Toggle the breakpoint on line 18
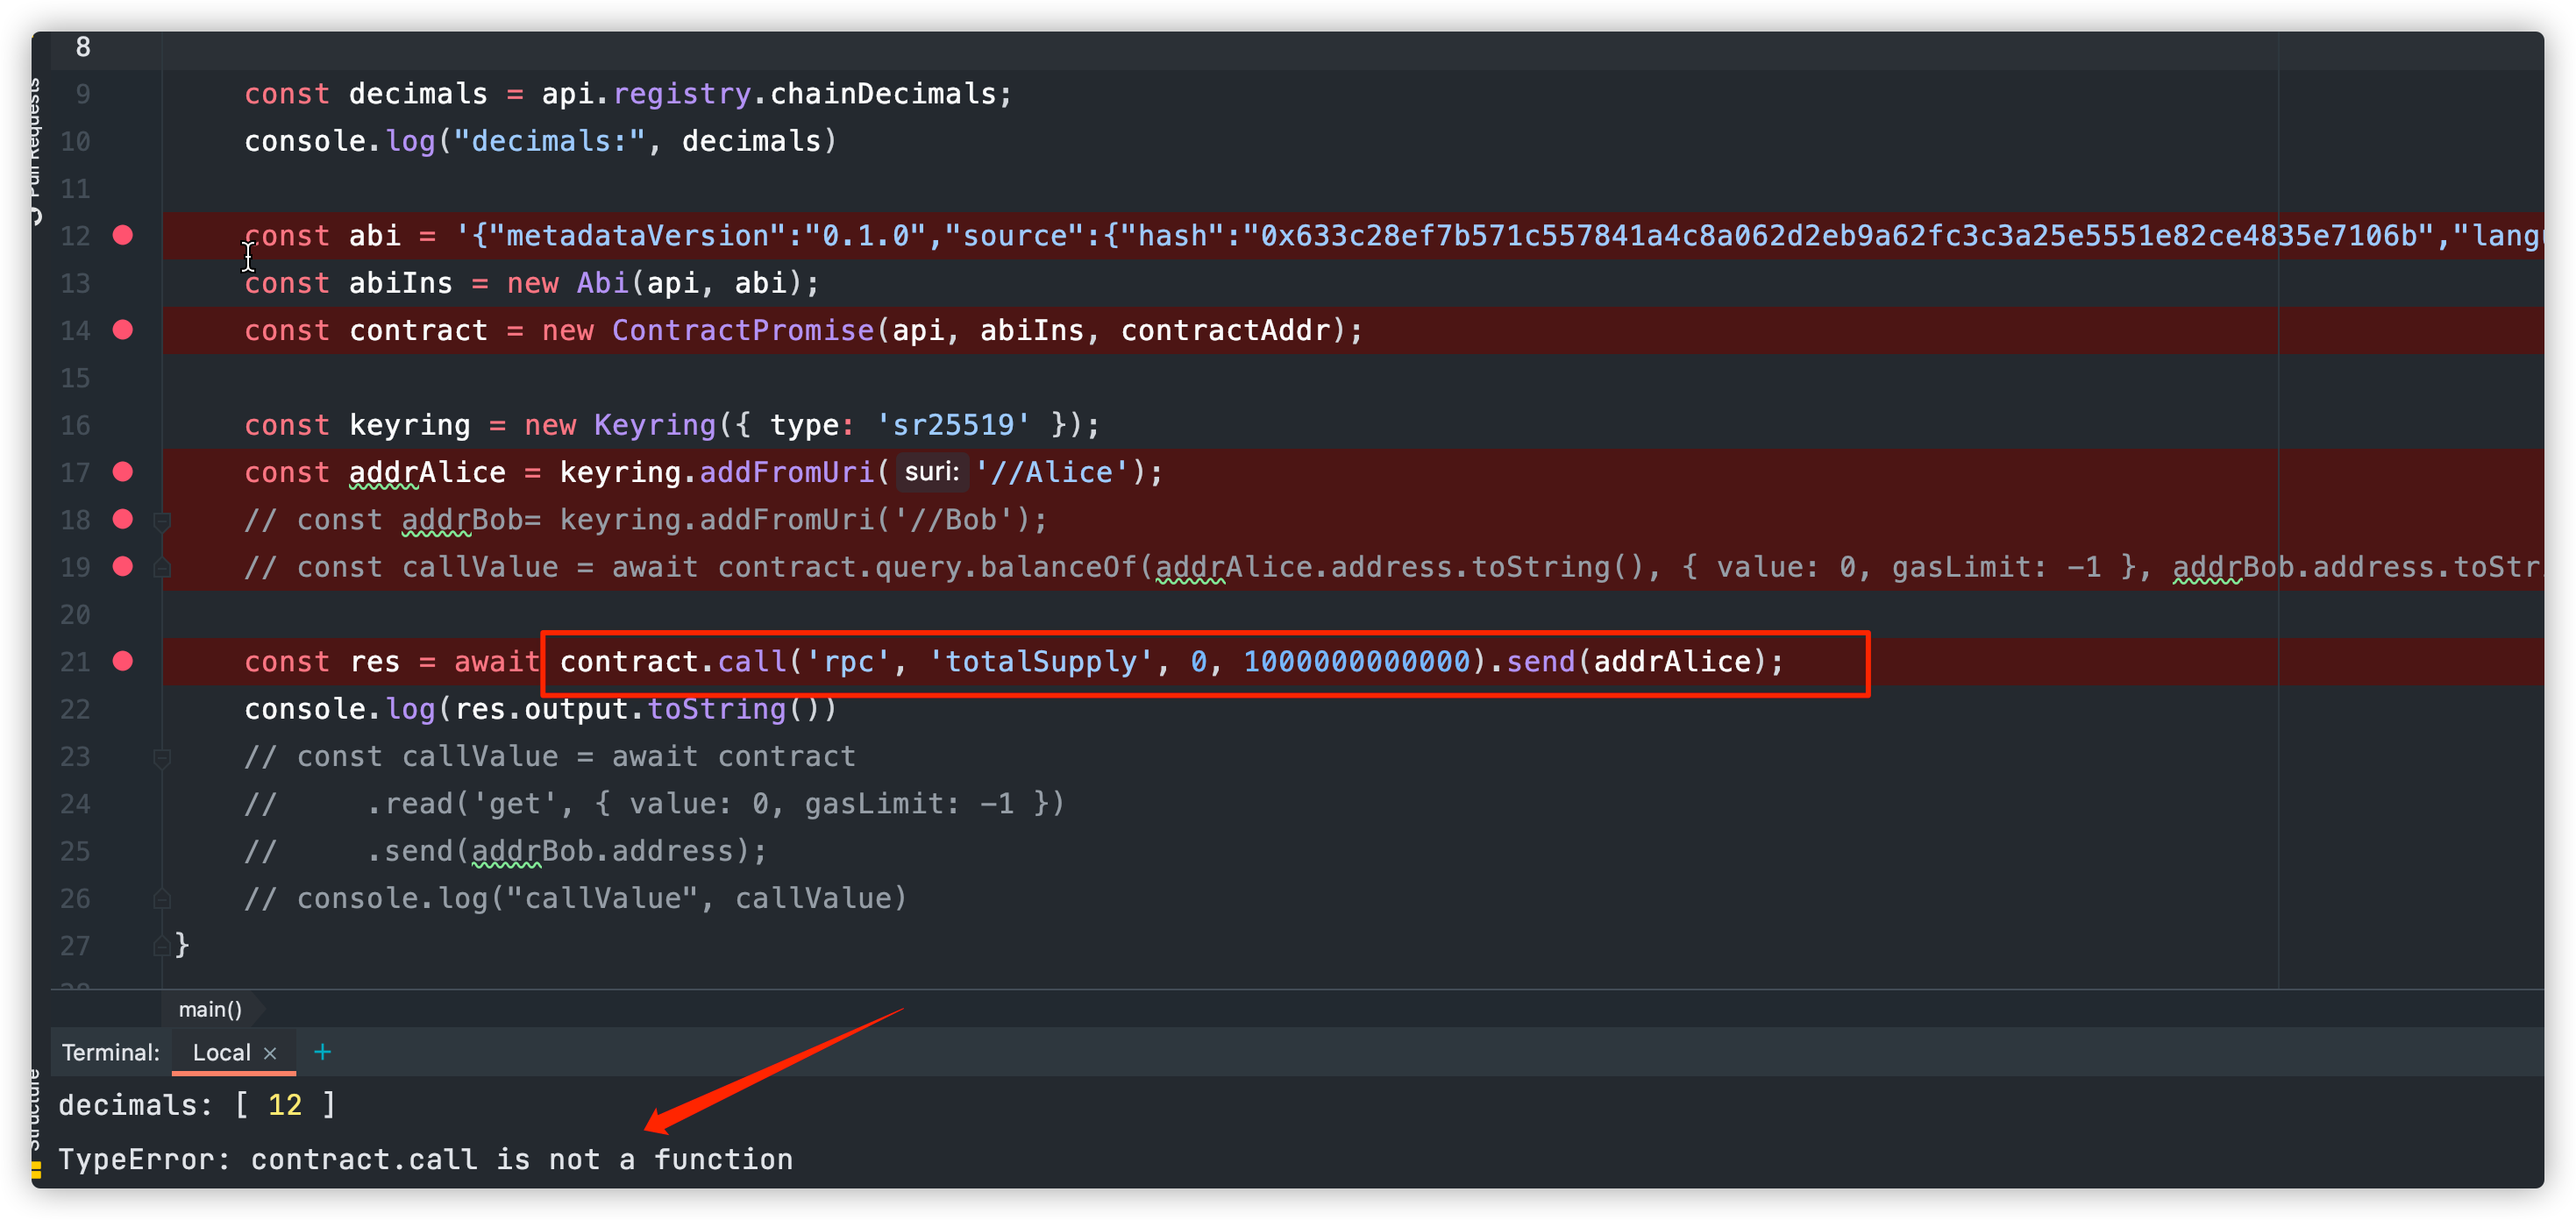This screenshot has height=1220, width=2576. click(122, 519)
